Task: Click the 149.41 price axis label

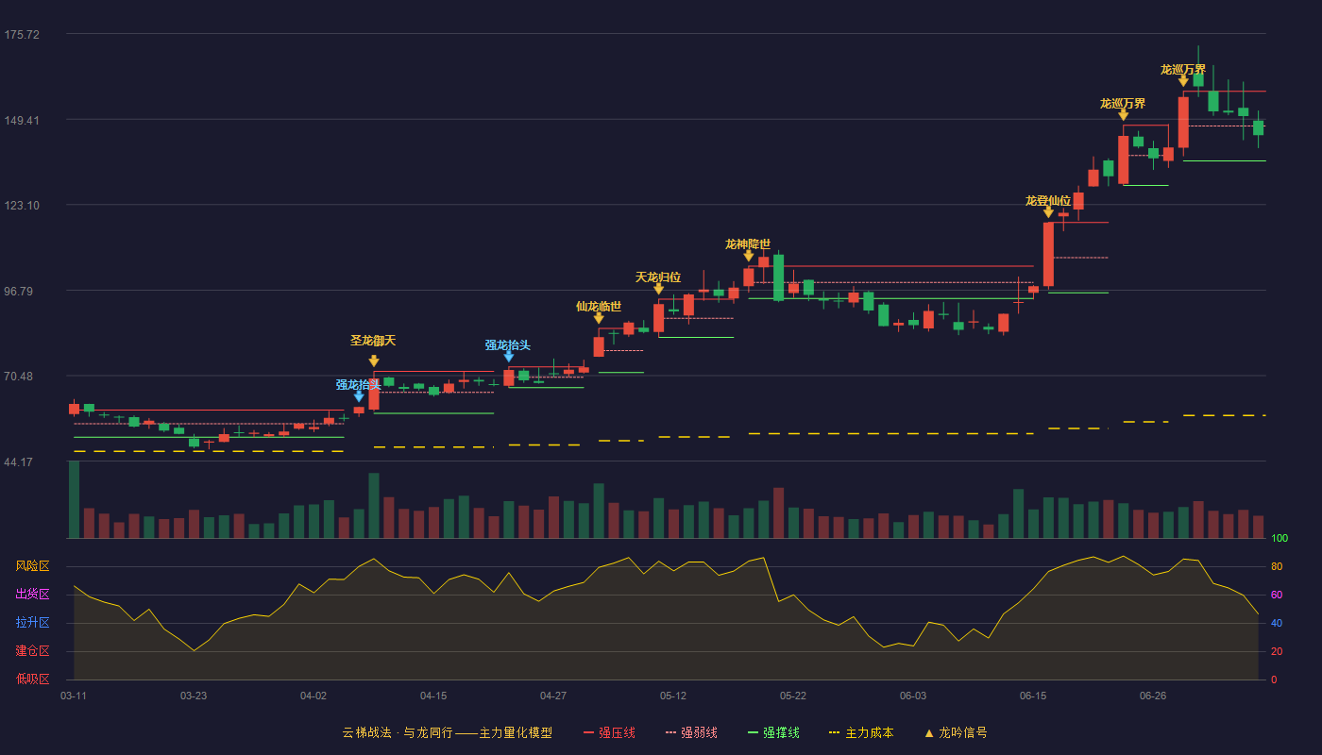Action: 22,121
